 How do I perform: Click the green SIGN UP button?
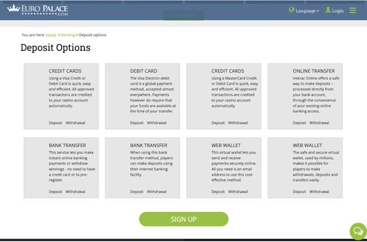(184, 219)
